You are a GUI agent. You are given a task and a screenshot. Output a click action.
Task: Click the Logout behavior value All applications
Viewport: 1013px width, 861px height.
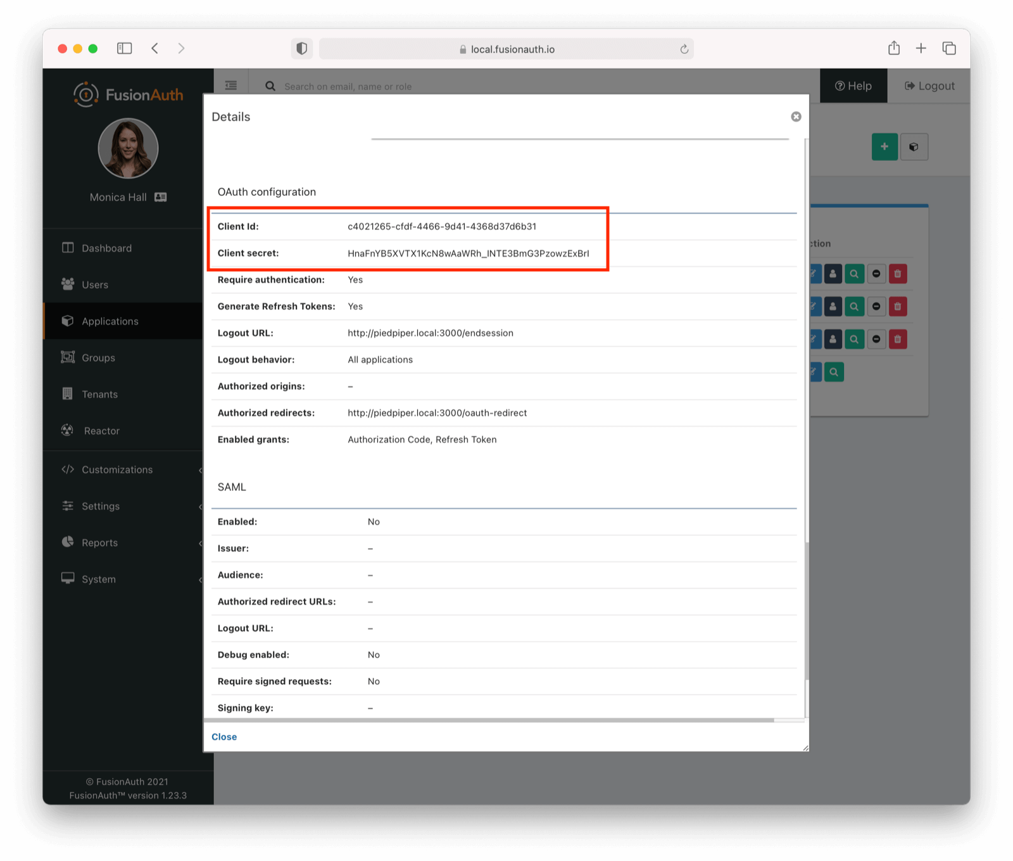[380, 360]
